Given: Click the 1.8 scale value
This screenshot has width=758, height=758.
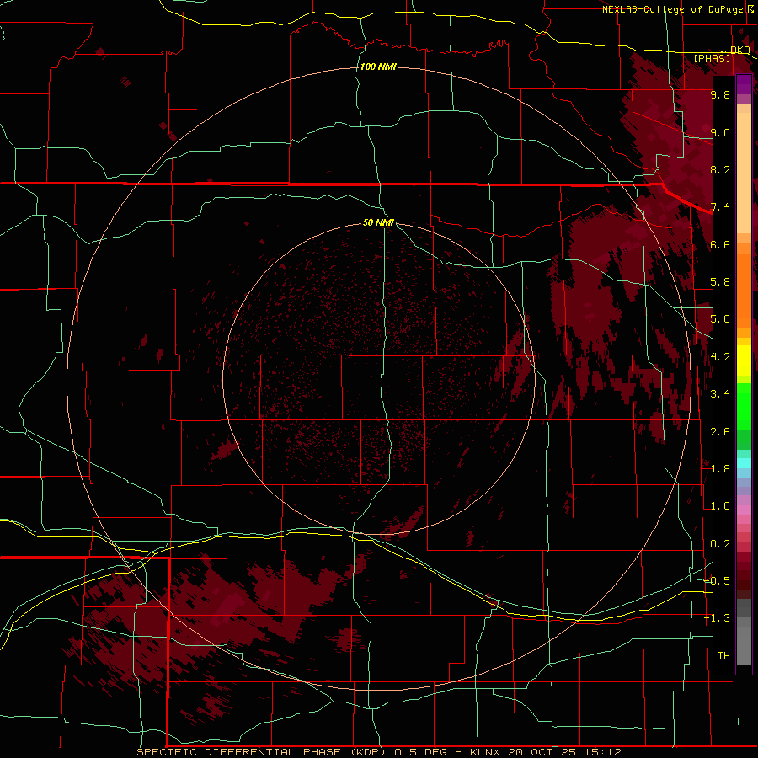Looking at the screenshot, I should tap(720, 469).
